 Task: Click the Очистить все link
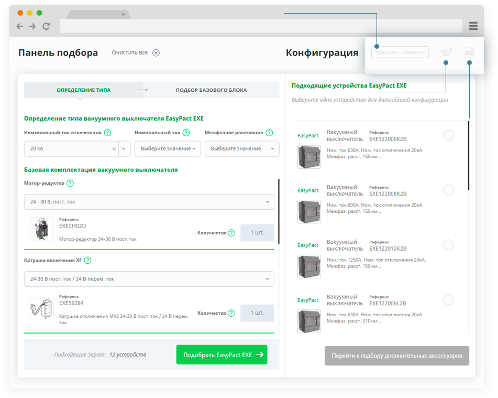[x=129, y=52]
